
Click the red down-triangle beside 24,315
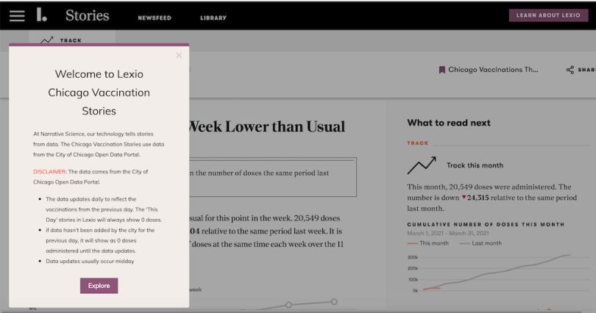pos(464,198)
